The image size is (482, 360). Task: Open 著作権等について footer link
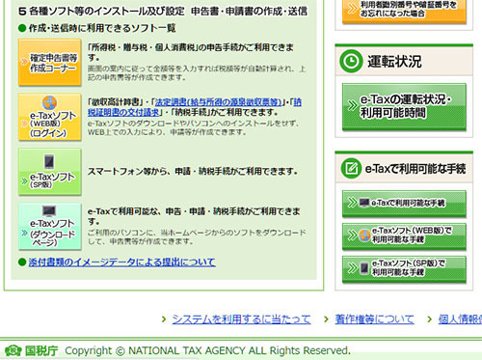click(x=374, y=319)
